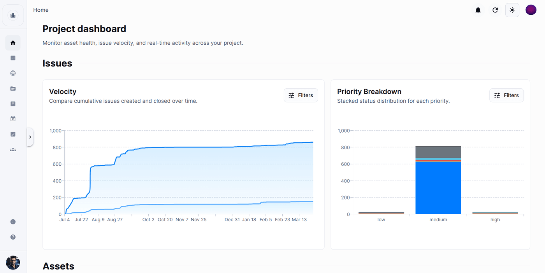Viewport: 545px width, 273px height.
Task: Click the "Jul 22" date label on Velocity chart
Action: [x=81, y=220]
